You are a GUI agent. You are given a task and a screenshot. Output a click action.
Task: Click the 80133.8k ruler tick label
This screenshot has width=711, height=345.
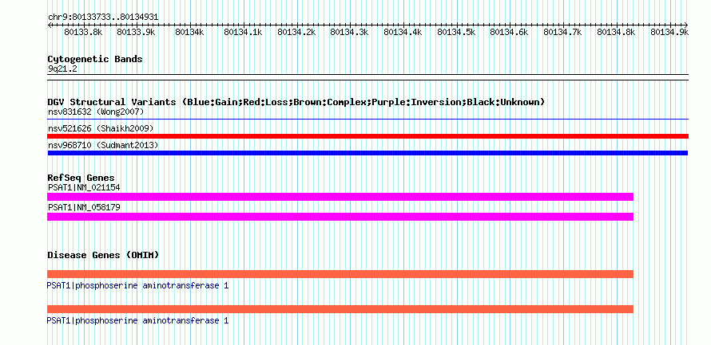pyautogui.click(x=83, y=32)
